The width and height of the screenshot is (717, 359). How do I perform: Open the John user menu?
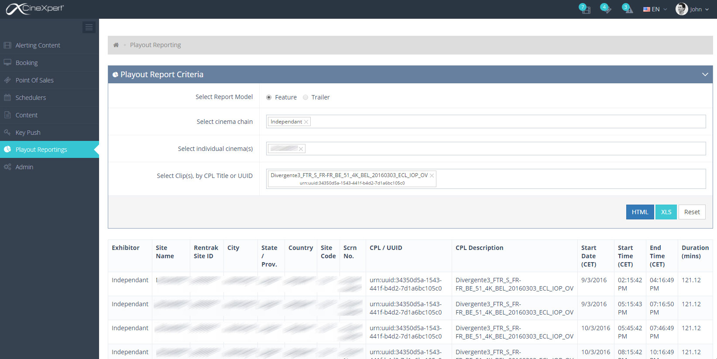692,9
